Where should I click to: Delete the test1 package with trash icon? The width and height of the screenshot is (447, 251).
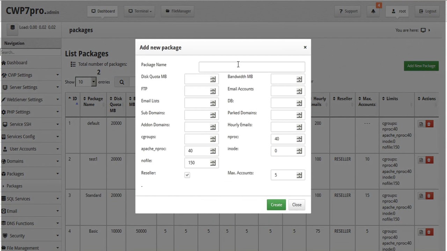[429, 160]
